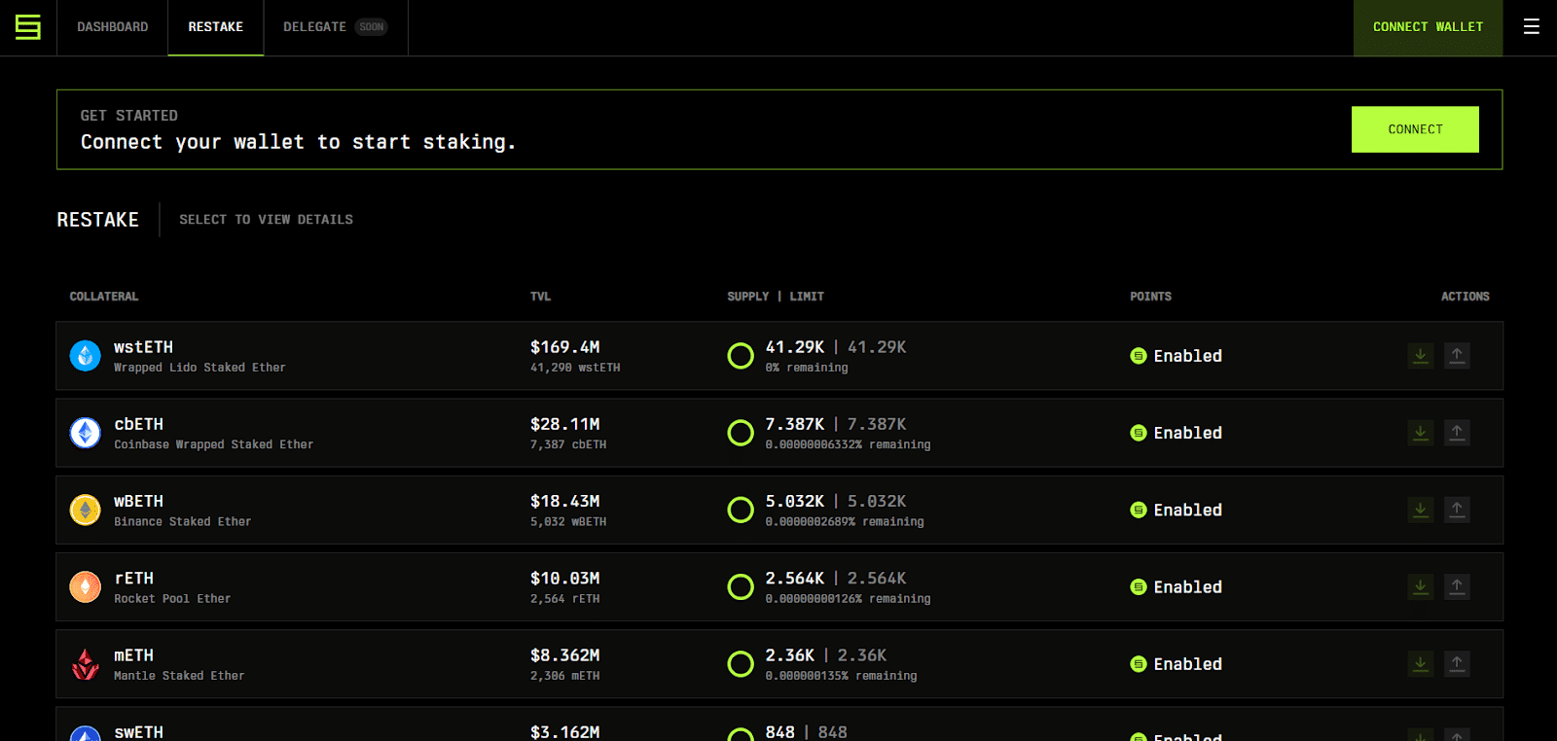Click the mETH token icon

pyautogui.click(x=86, y=664)
